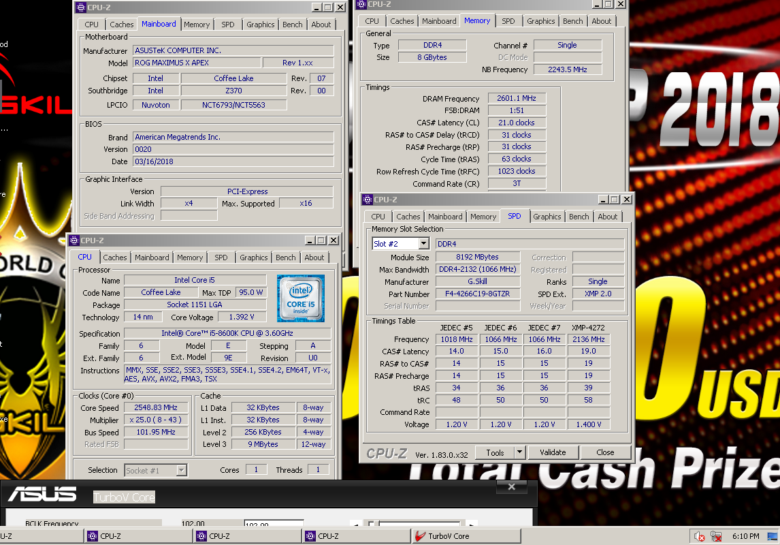This screenshot has height=545, width=780.
Task: Open the About tab in the SPD window
Action: point(607,217)
